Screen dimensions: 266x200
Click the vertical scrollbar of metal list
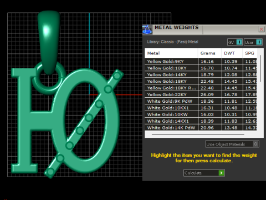260,68
